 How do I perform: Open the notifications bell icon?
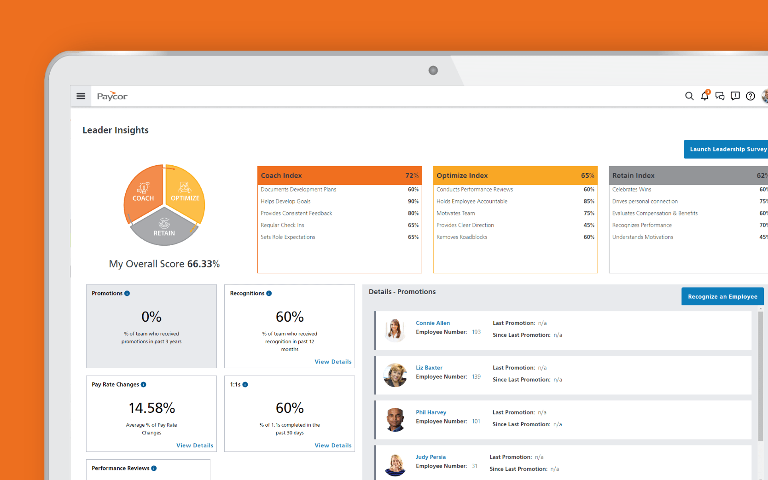[x=705, y=95]
